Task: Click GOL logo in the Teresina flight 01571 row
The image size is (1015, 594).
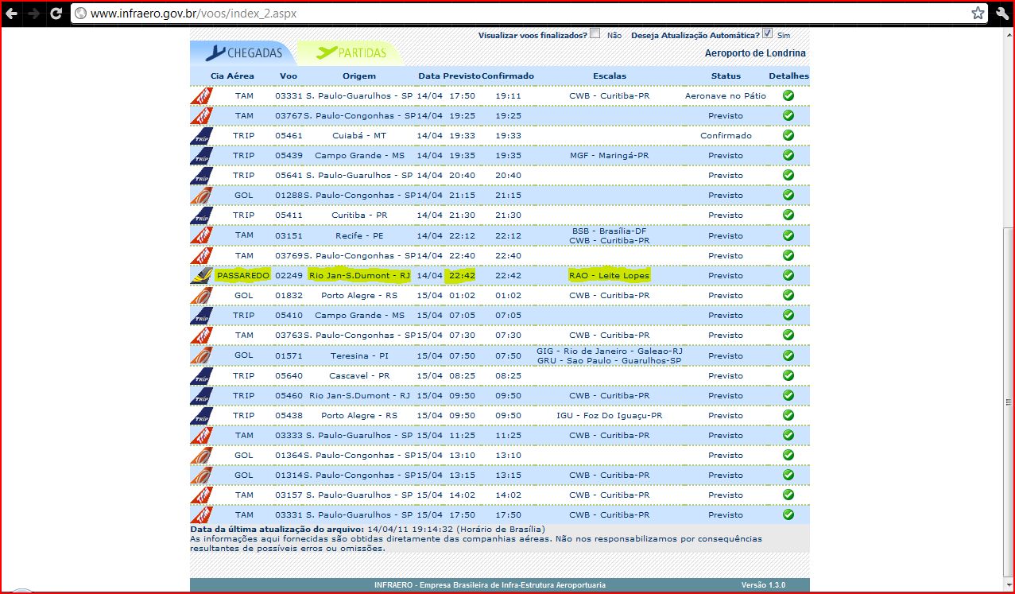Action: (x=202, y=355)
